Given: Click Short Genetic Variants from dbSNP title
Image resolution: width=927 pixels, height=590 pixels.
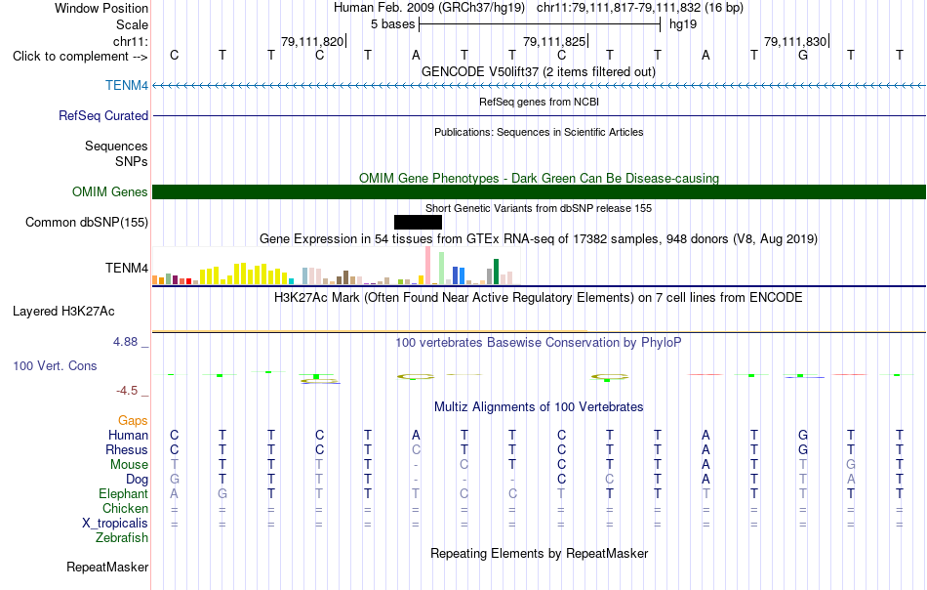Looking at the screenshot, I should click(539, 208).
